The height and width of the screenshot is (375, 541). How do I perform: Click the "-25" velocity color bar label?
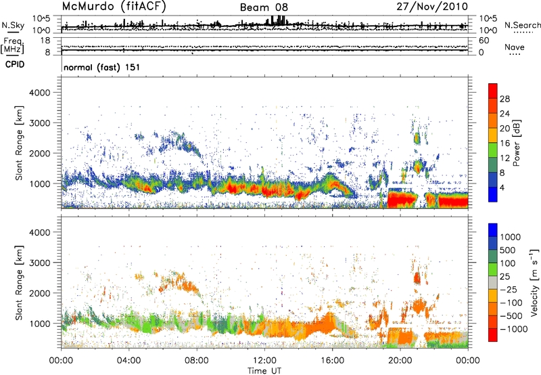(509, 289)
